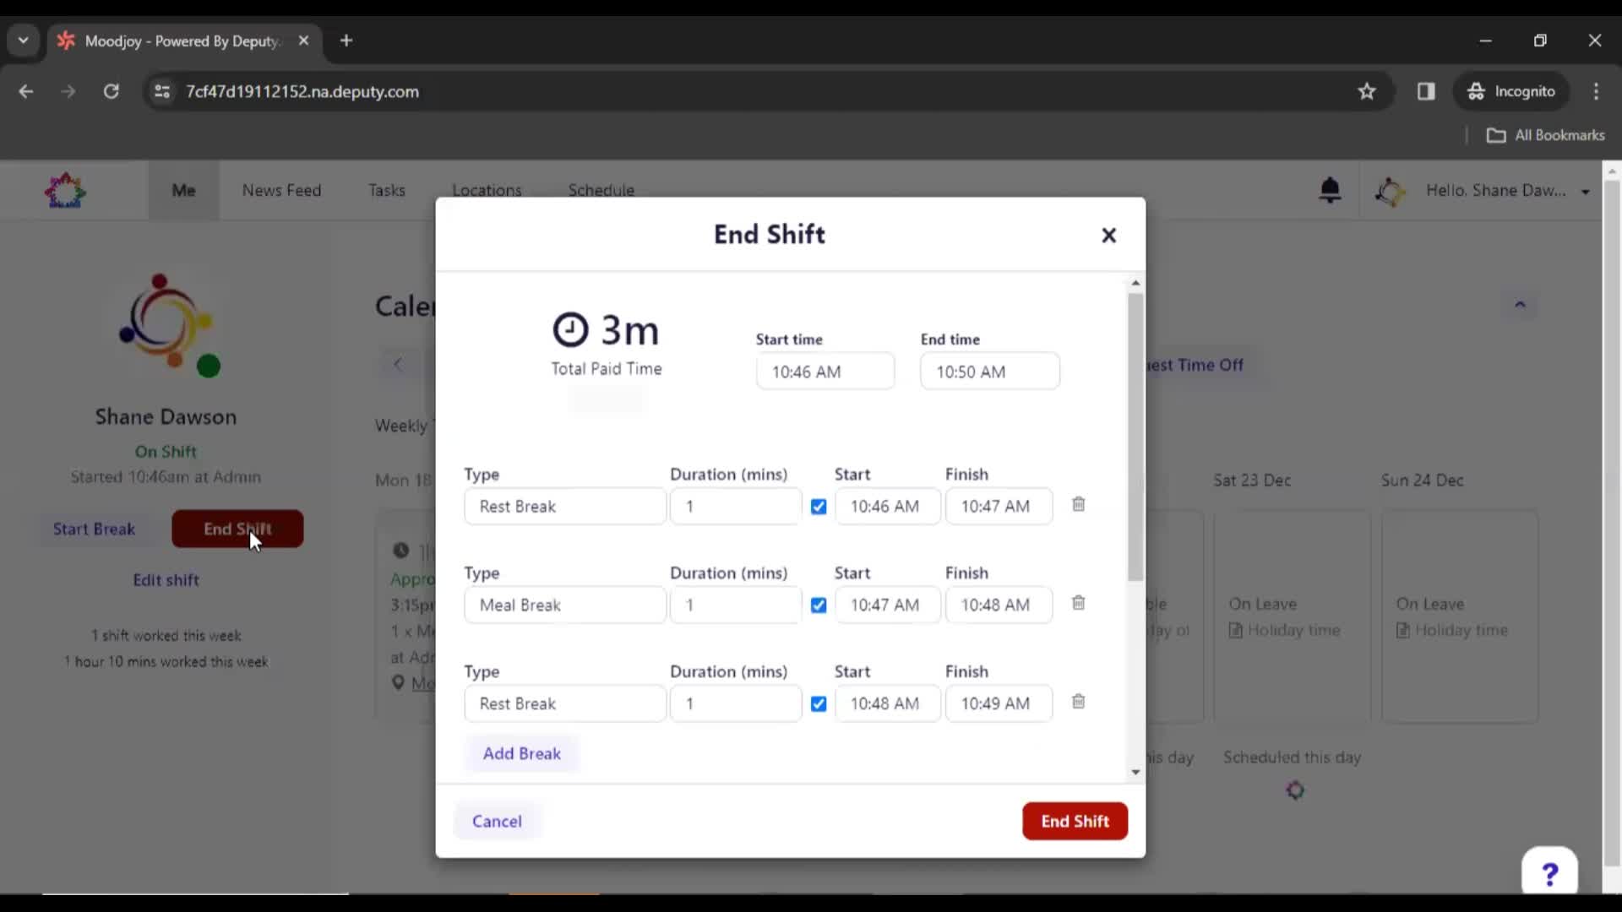The height and width of the screenshot is (912, 1622).
Task: Open the News Feed tab
Action: pos(282,190)
